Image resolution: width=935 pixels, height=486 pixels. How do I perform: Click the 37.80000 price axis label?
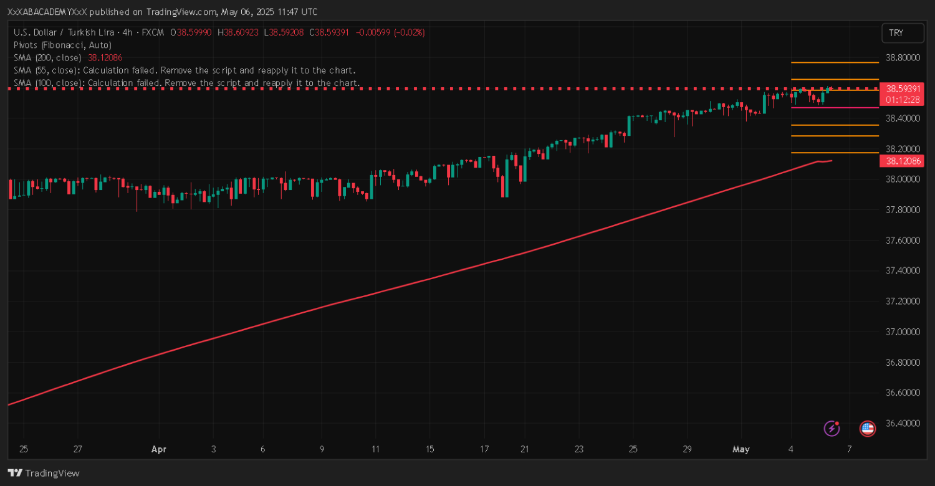click(902, 210)
